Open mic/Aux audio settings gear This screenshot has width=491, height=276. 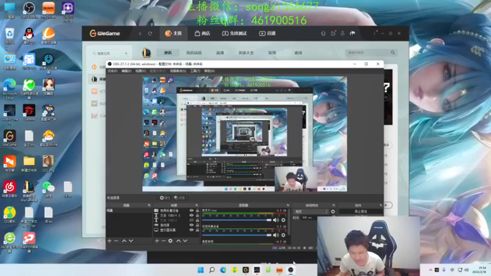284,220
